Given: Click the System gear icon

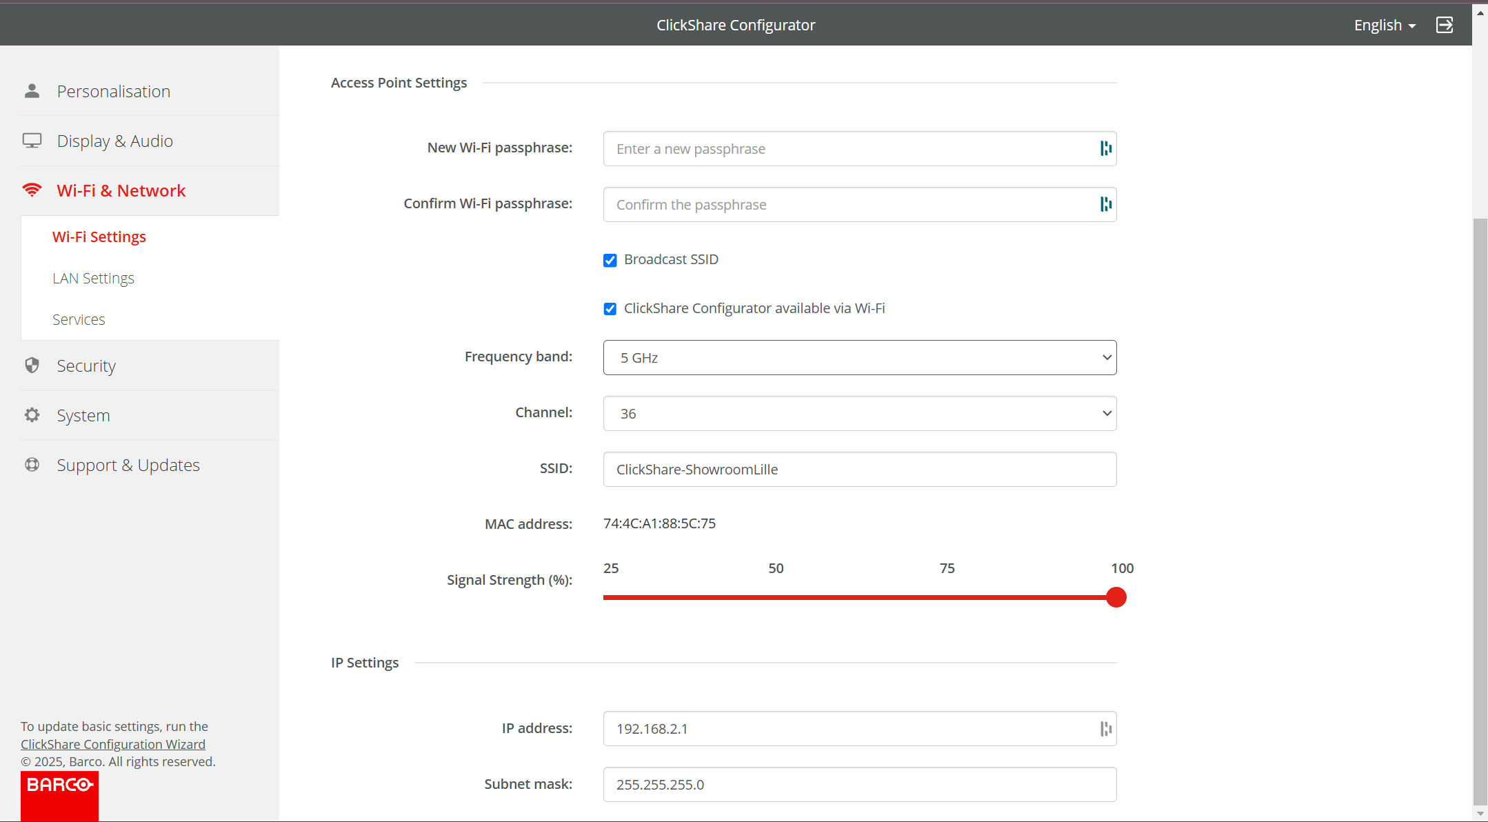Looking at the screenshot, I should (x=32, y=415).
